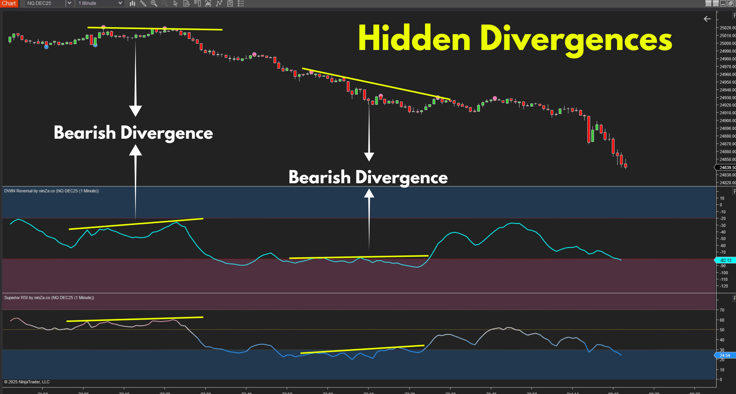
Task: Open the Chart Trader icon
Action: click(x=197, y=3)
